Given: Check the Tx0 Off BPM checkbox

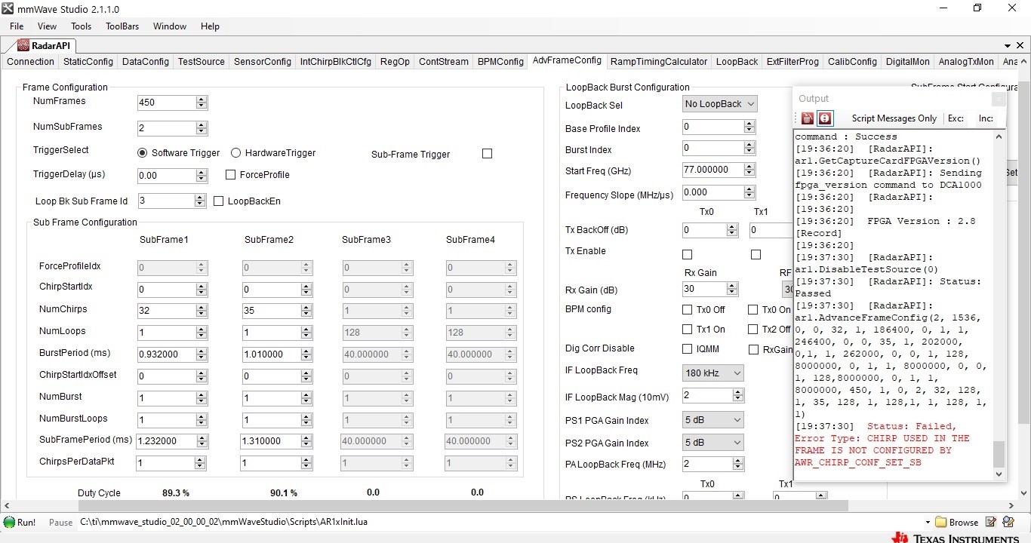Looking at the screenshot, I should [687, 310].
